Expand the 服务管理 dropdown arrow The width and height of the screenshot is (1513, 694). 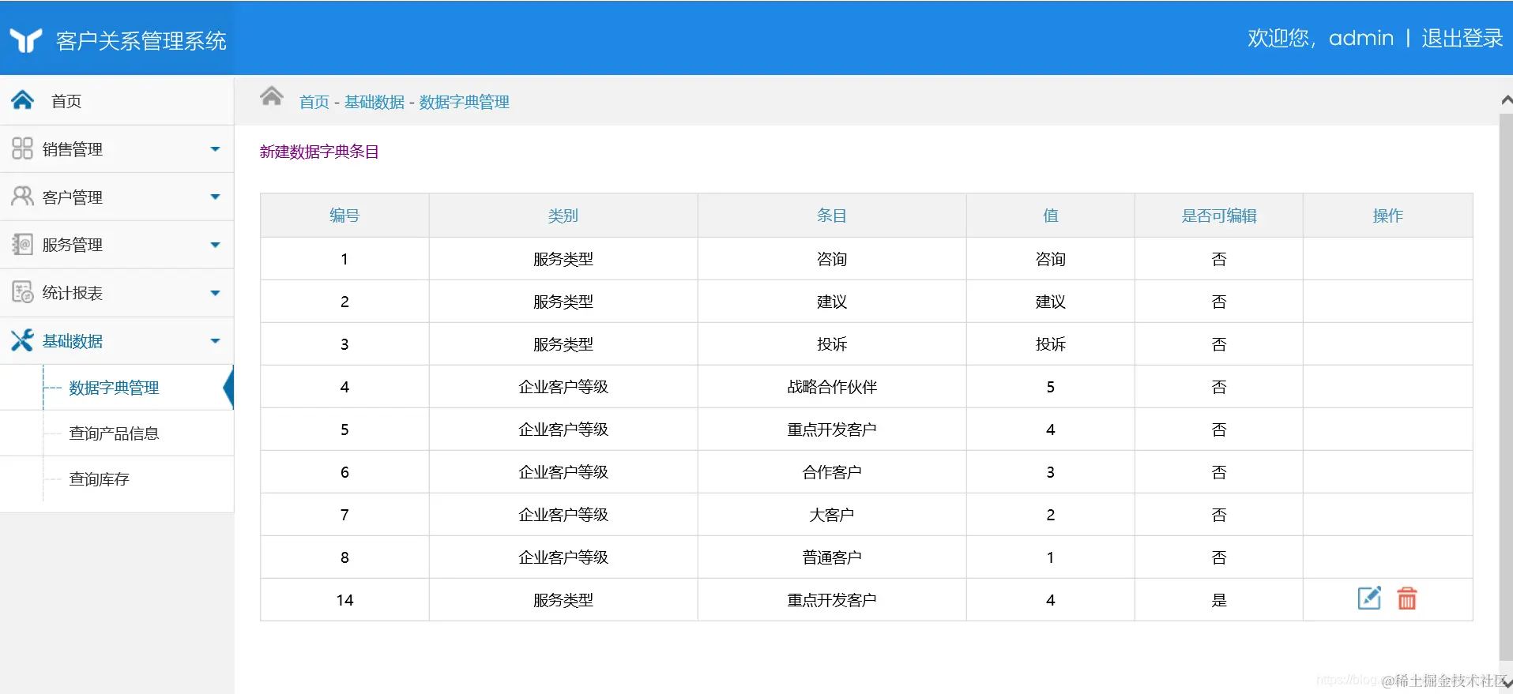point(215,245)
